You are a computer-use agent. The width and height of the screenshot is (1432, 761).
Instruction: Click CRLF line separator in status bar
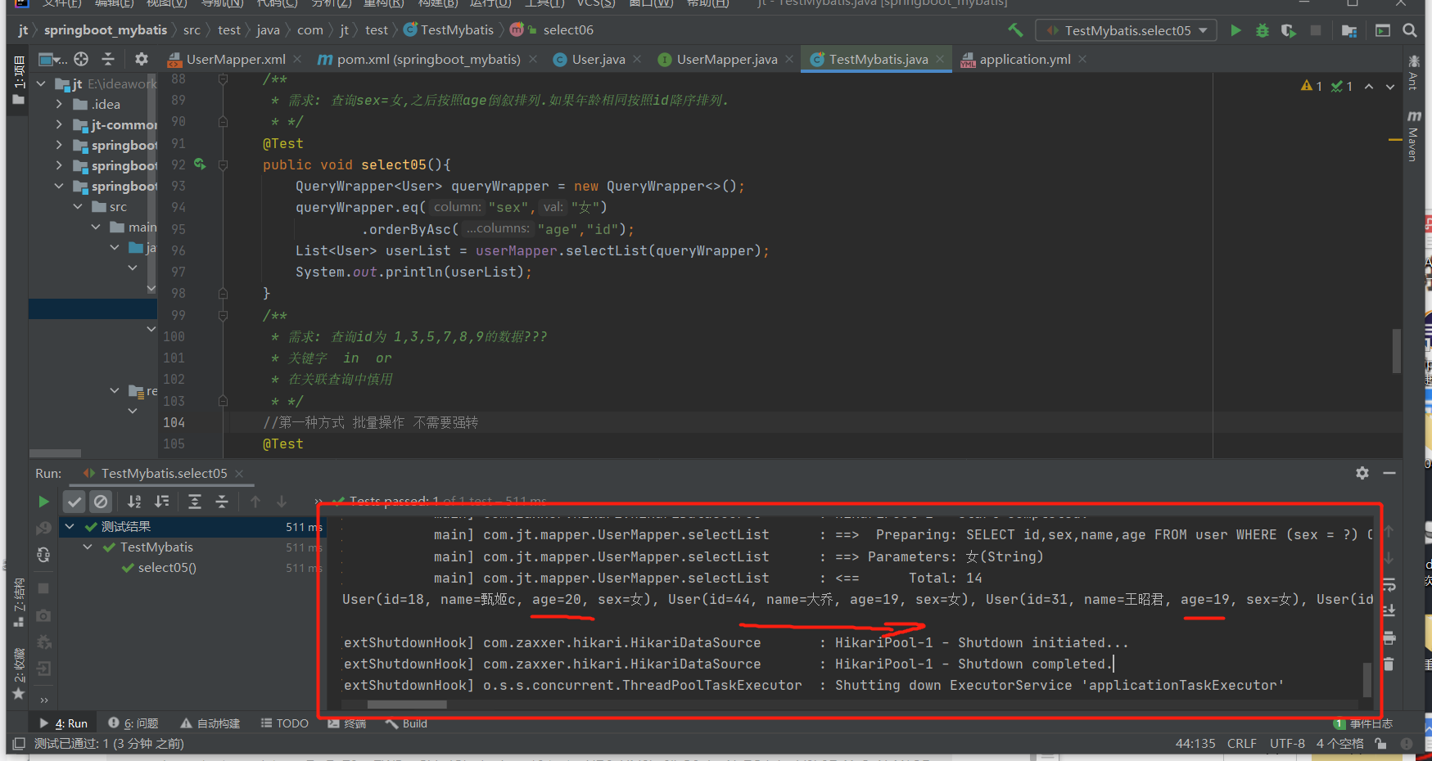pyautogui.click(x=1242, y=744)
